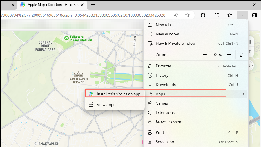Choose New tab from the menu

196,25
